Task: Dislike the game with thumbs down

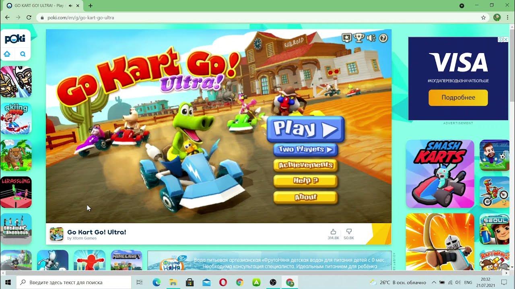Action: point(349,232)
